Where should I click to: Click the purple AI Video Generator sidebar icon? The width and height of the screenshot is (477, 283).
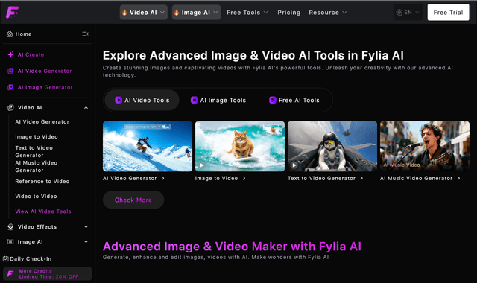click(10, 71)
